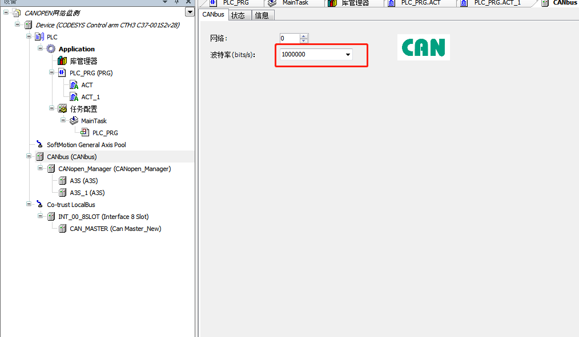Select the Application tree item label

click(x=77, y=49)
